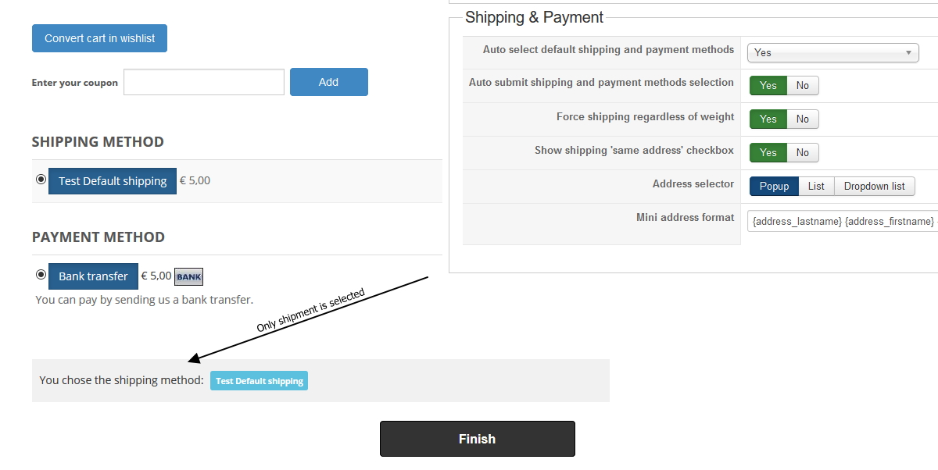The image size is (938, 470).
Task: Open Auto select default methods dropdown
Action: click(x=832, y=52)
